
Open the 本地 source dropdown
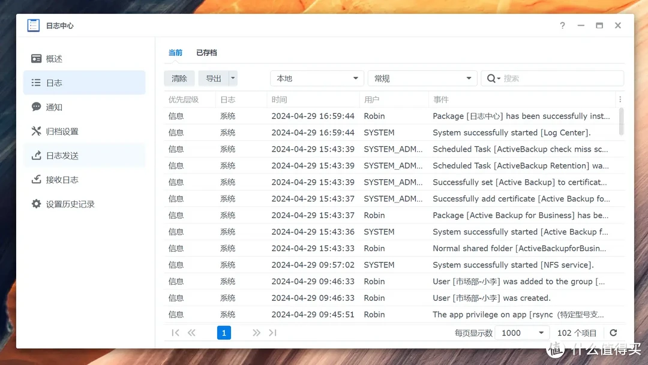click(317, 79)
